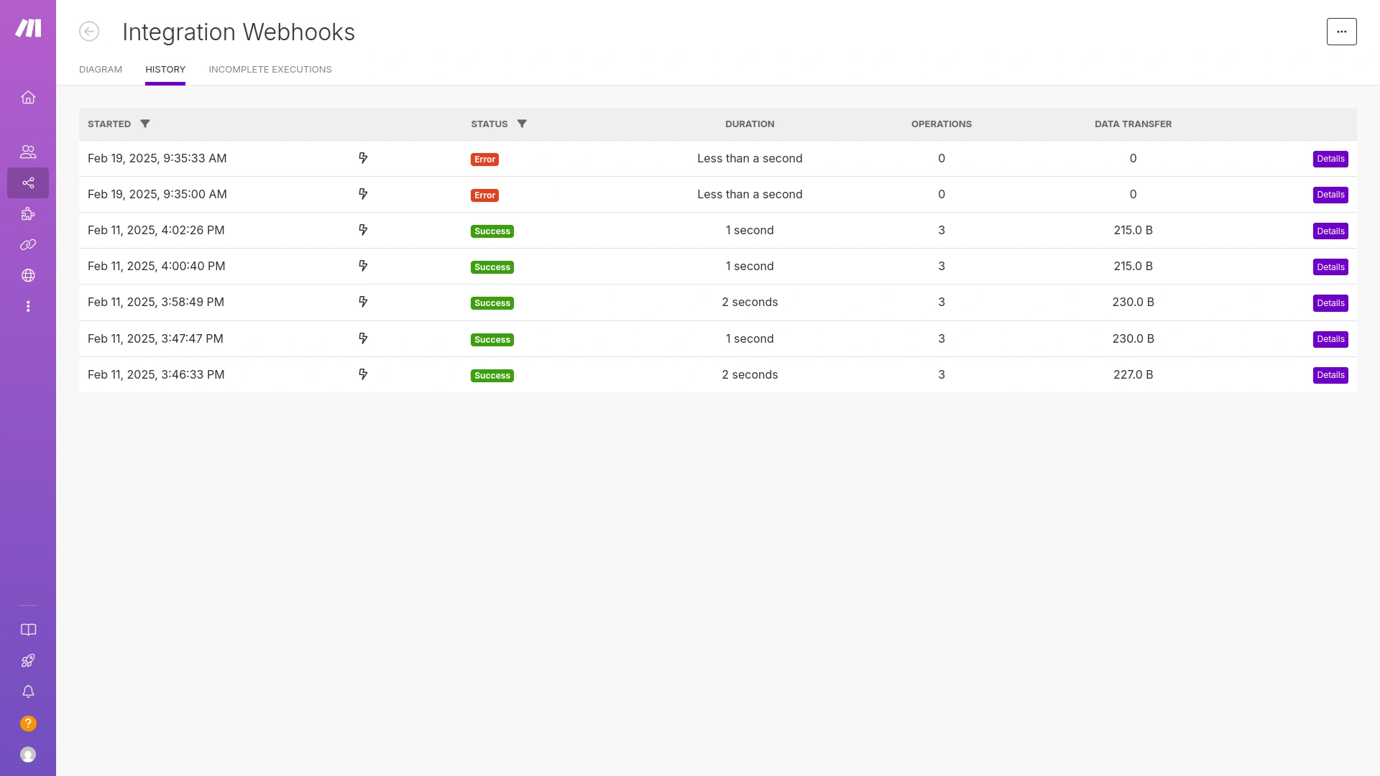The width and height of the screenshot is (1380, 776).
Task: Click the user profile avatar
Action: coord(28,754)
